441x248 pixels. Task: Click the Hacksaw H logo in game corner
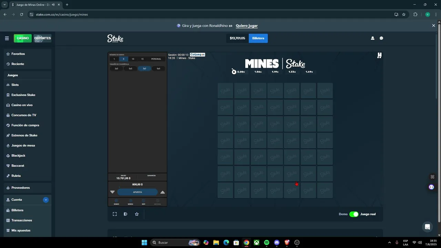pos(379,55)
